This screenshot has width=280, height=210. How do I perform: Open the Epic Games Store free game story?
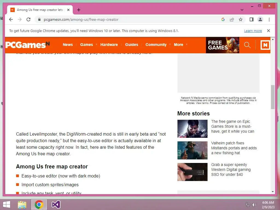[x=232, y=126]
